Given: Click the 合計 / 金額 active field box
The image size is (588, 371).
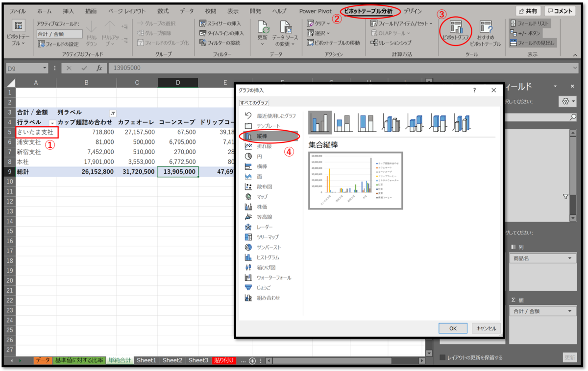Looking at the screenshot, I should (60, 34).
